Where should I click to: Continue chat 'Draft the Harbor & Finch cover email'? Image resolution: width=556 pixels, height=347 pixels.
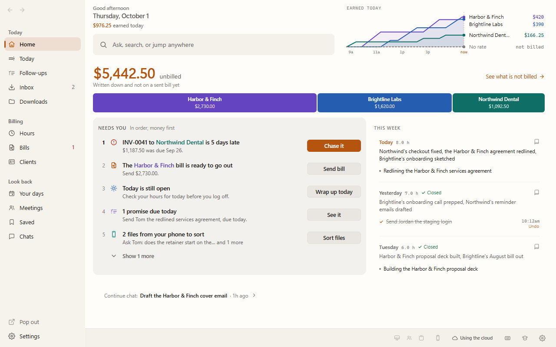point(183,296)
